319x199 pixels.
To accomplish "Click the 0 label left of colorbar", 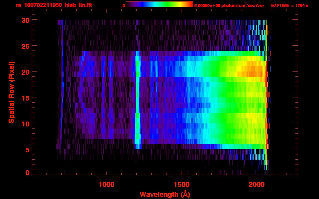I will pyautogui.click(x=124, y=5).
